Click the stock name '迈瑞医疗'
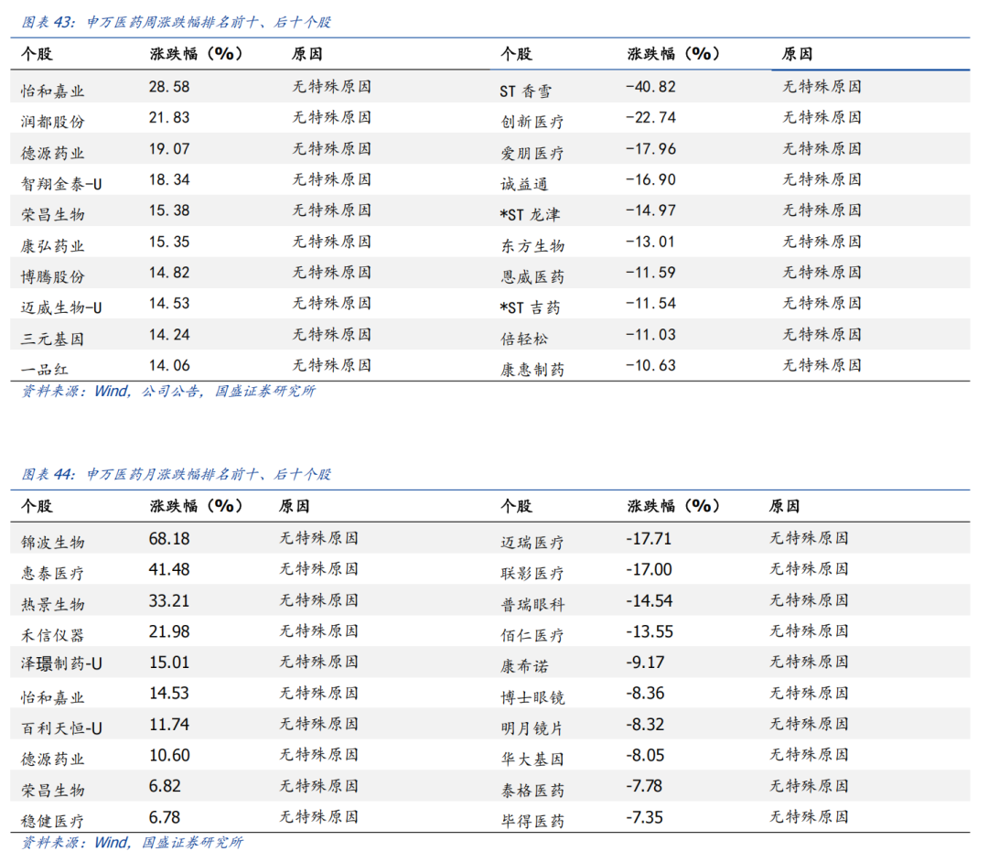The width and height of the screenshot is (988, 862). click(532, 543)
